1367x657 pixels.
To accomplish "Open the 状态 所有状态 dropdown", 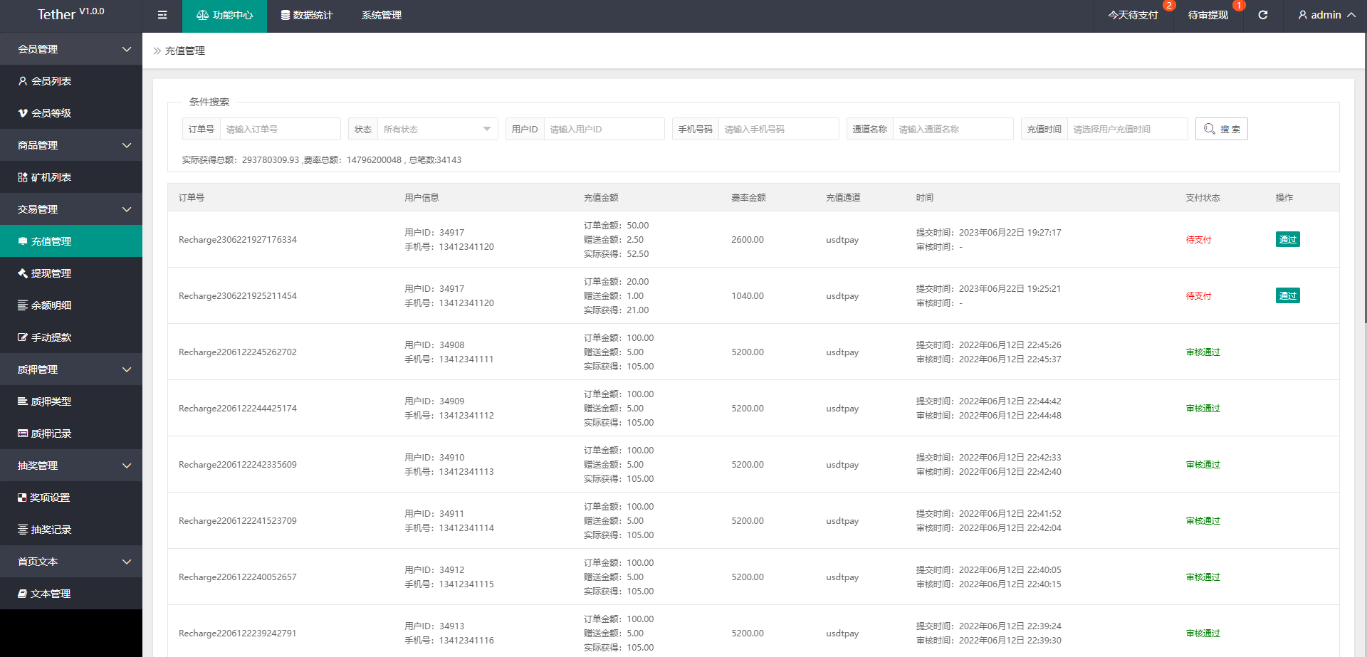I will pos(437,129).
